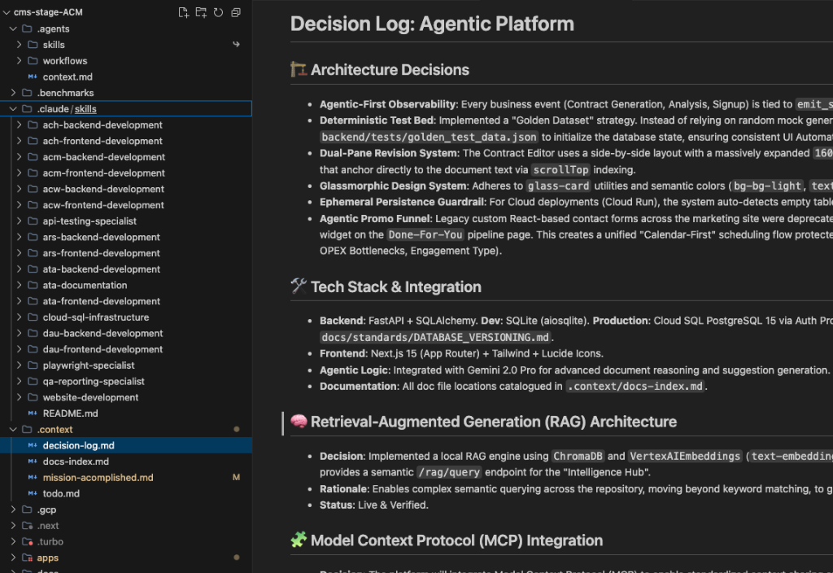Click the Architecture Decisions heading
Image resolution: width=833 pixels, height=573 pixels.
(x=390, y=70)
